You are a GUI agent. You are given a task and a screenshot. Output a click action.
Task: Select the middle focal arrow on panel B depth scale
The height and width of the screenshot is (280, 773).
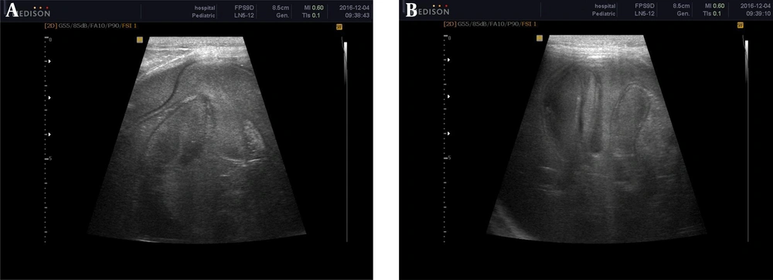coord(448,97)
